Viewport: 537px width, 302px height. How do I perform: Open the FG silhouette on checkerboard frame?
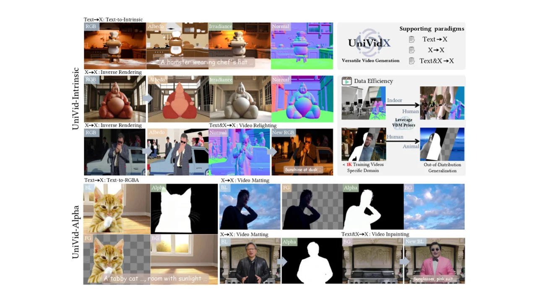coord(312,207)
